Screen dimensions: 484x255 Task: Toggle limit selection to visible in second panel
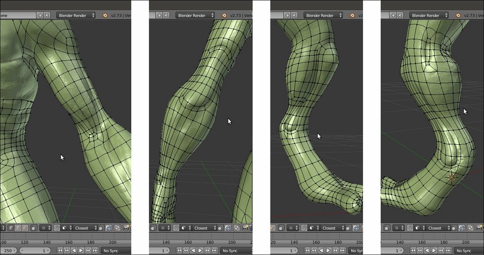click(x=153, y=228)
